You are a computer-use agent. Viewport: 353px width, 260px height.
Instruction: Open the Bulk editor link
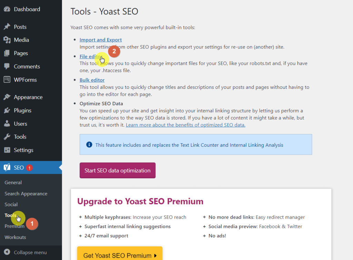click(x=92, y=80)
